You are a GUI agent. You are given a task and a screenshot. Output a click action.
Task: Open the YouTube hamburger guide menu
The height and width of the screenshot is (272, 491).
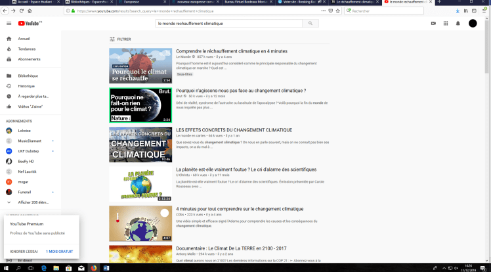pos(9,24)
